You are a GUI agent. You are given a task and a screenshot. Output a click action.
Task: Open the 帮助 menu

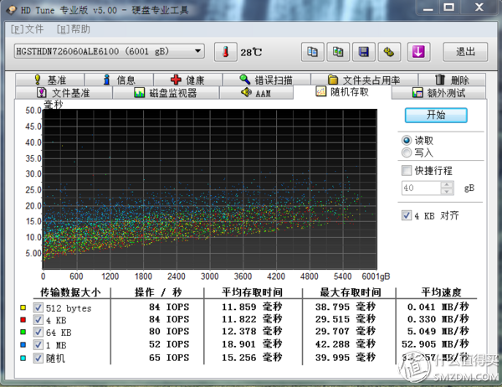click(x=74, y=28)
